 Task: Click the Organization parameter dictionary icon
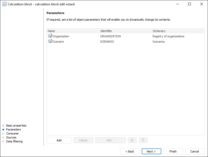coord(50,36)
